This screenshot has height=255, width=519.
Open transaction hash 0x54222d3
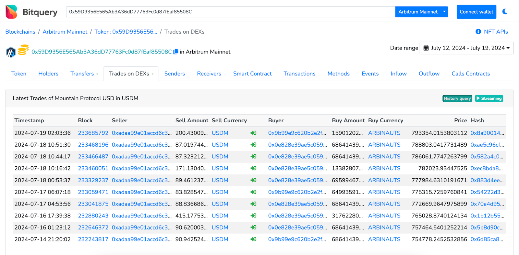488,192
